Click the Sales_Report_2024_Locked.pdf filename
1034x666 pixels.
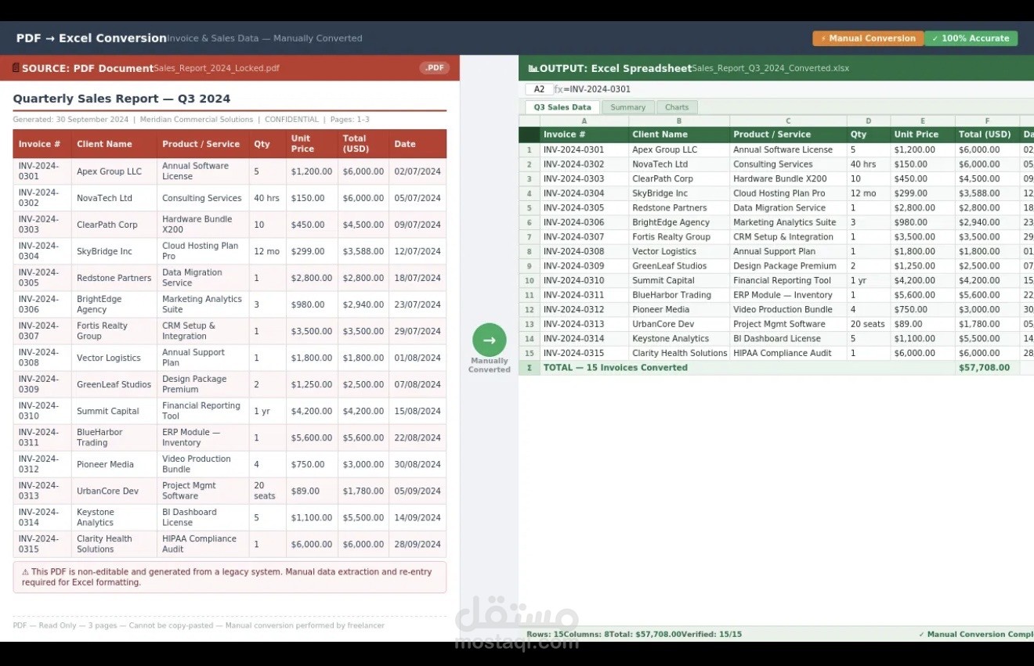coord(216,68)
